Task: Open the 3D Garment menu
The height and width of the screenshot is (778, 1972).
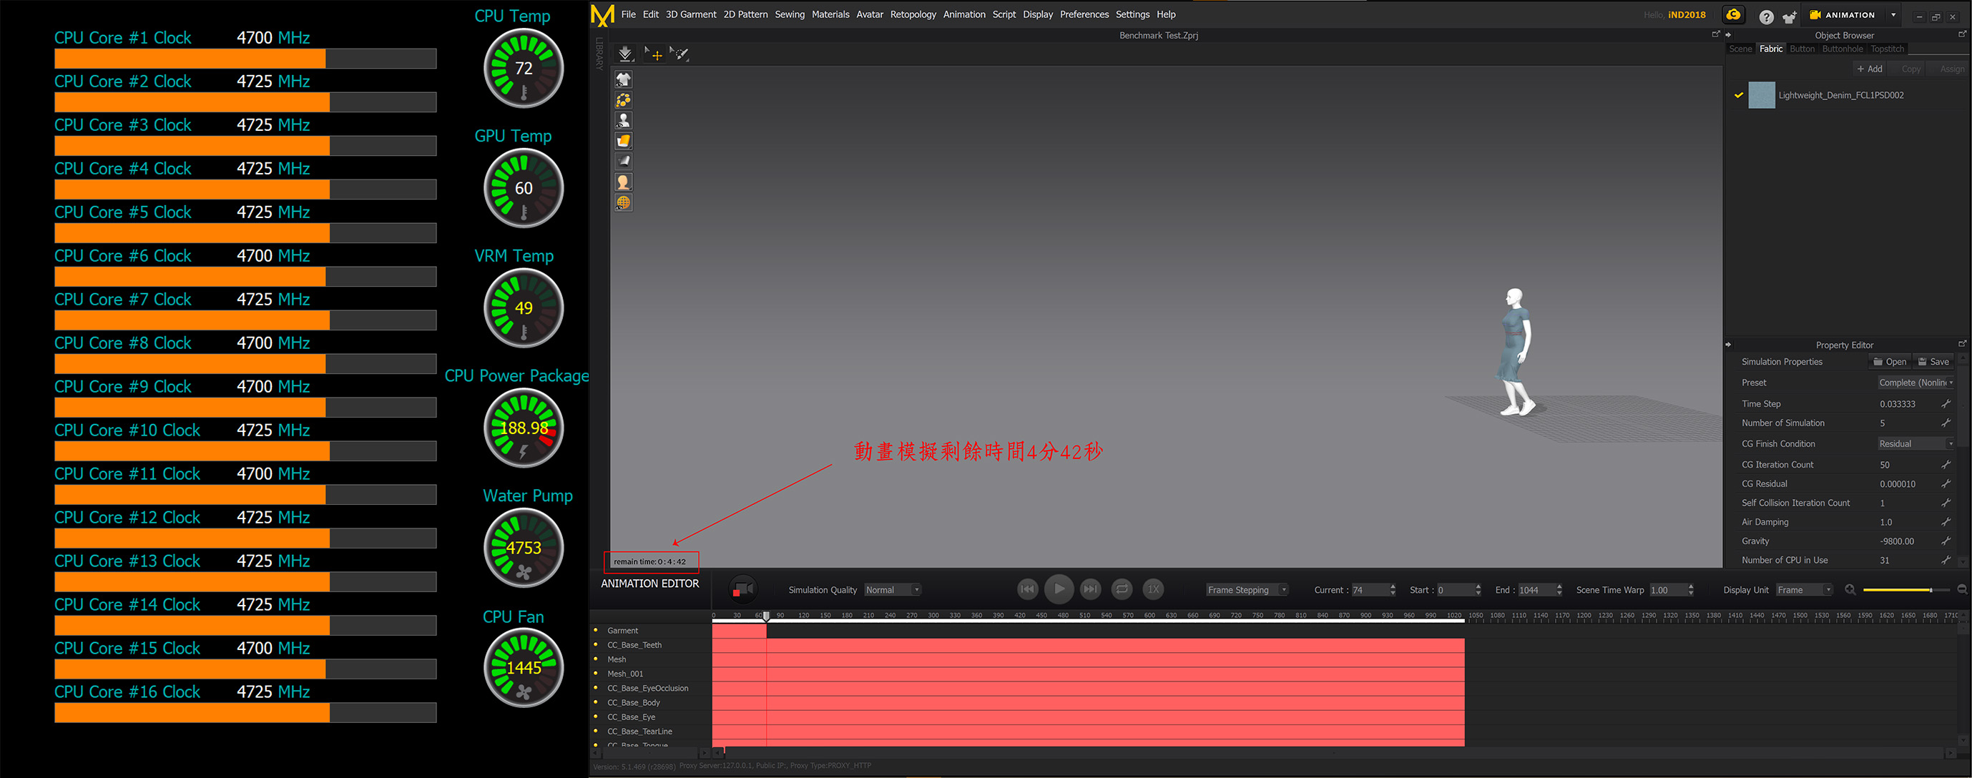Action: [690, 14]
